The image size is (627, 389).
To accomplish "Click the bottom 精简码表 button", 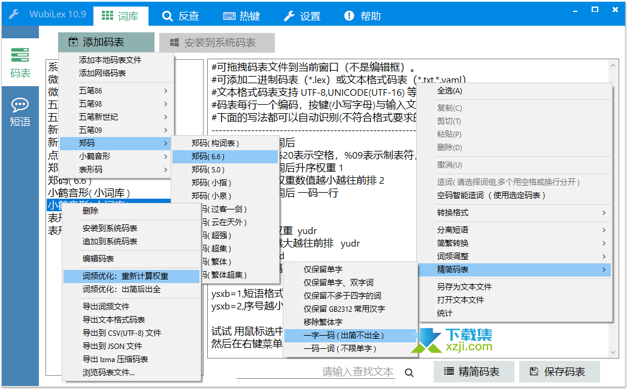I will (474, 372).
